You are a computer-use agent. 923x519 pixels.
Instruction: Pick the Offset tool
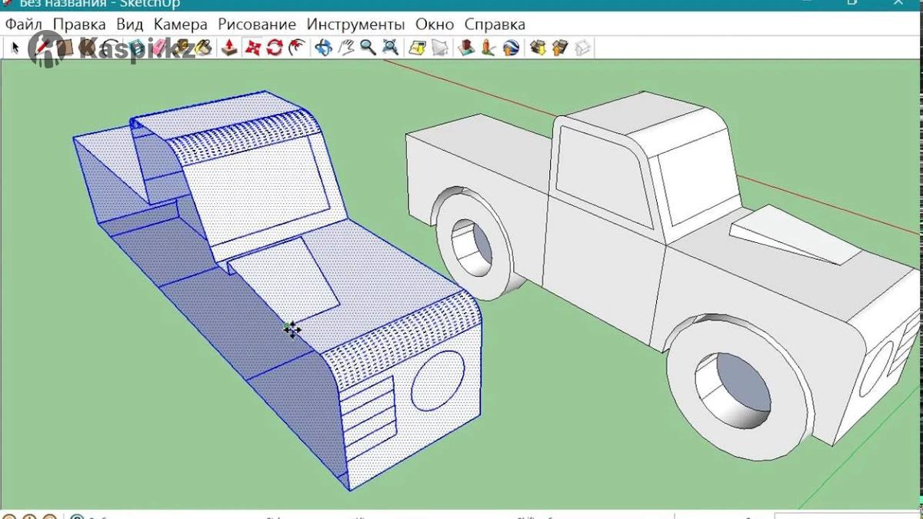click(297, 48)
